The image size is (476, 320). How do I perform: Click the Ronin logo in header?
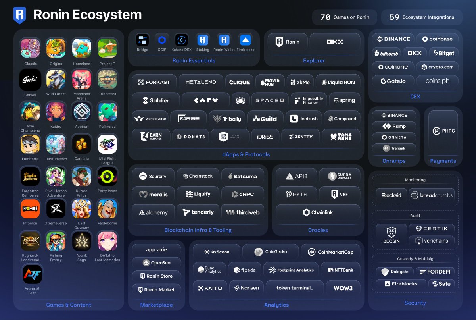tap(20, 15)
